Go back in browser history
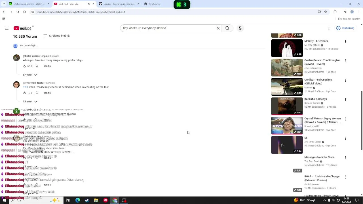The height and width of the screenshot is (204, 363). click(x=4, y=12)
